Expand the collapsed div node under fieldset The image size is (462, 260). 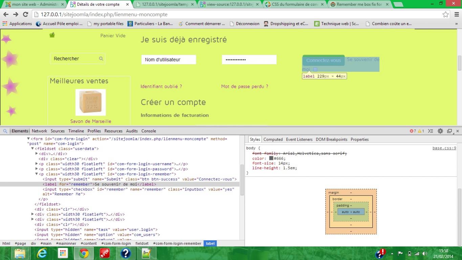click(37, 154)
